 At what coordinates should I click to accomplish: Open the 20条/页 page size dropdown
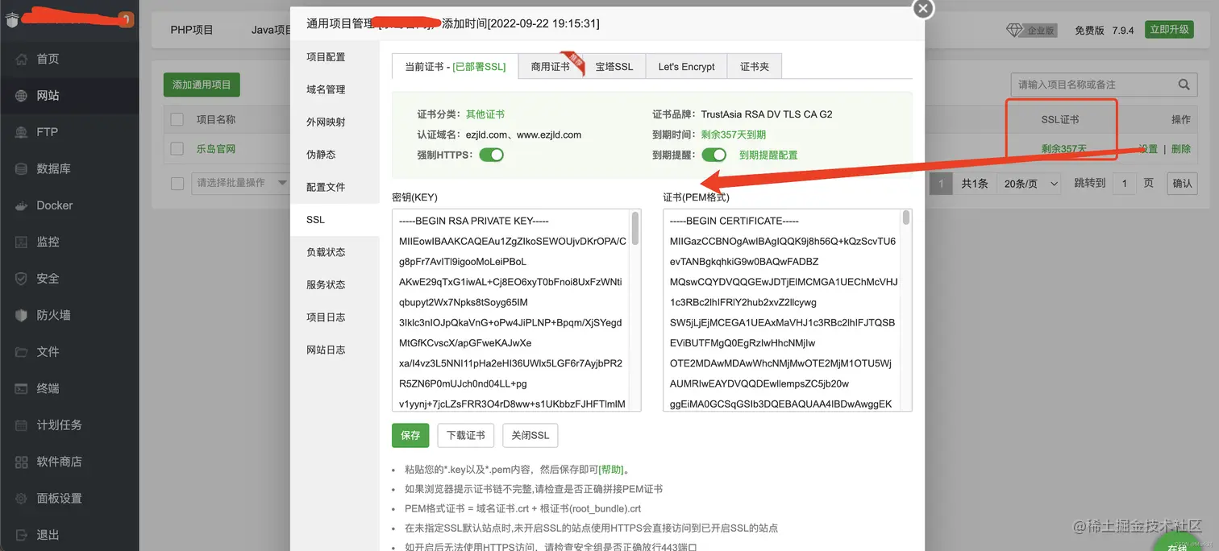coord(1031,184)
